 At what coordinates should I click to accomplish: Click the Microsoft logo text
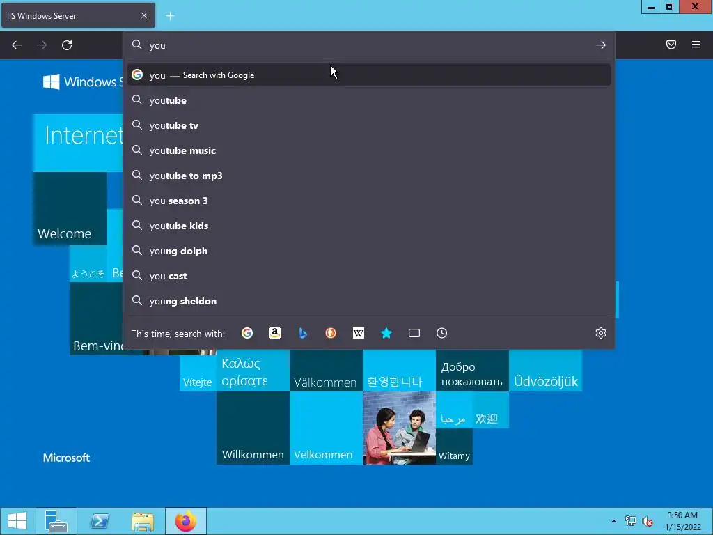point(66,458)
